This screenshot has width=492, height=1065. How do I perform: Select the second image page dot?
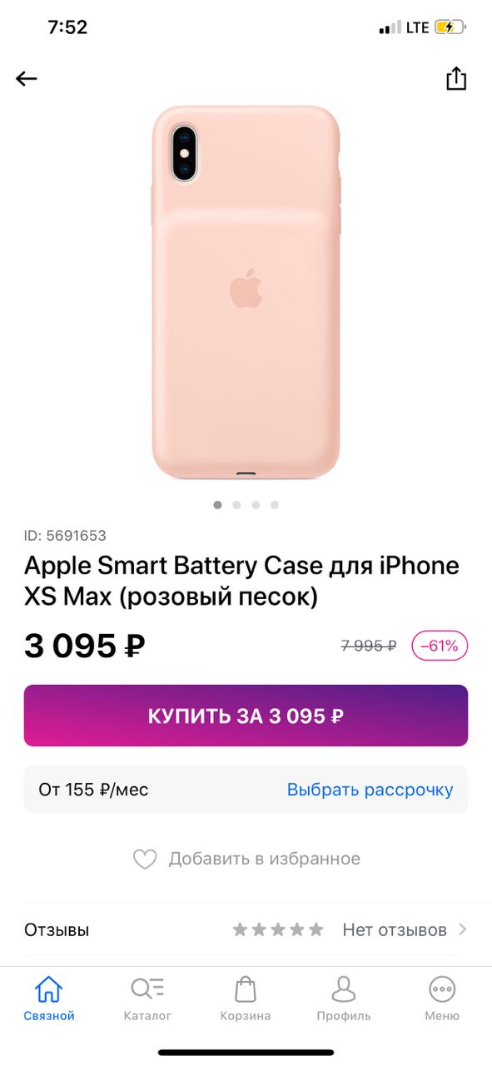pos(236,504)
